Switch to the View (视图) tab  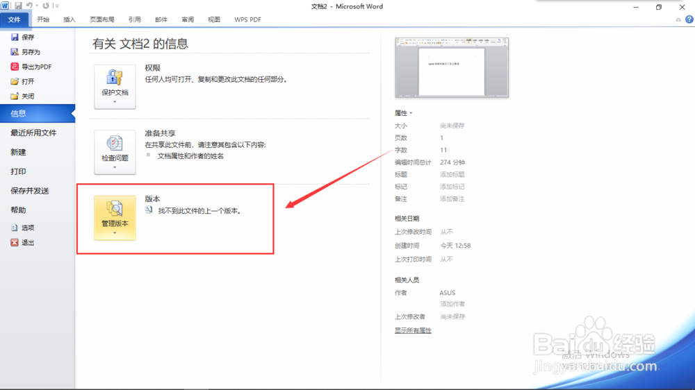[214, 19]
